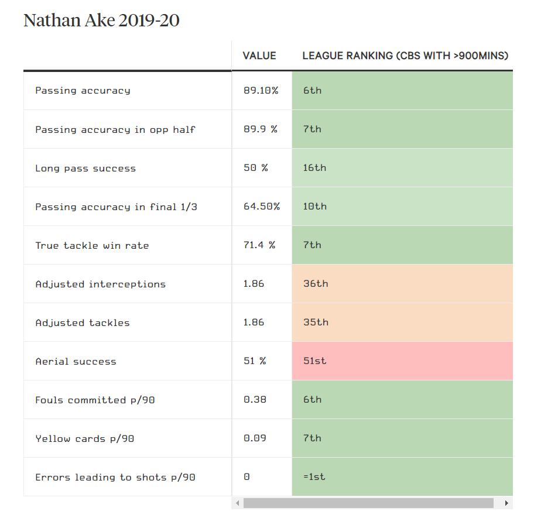Image resolution: width=534 pixels, height=518 pixels.
Task: Click the Nathan Ake 2019-20 heading
Action: point(101,20)
